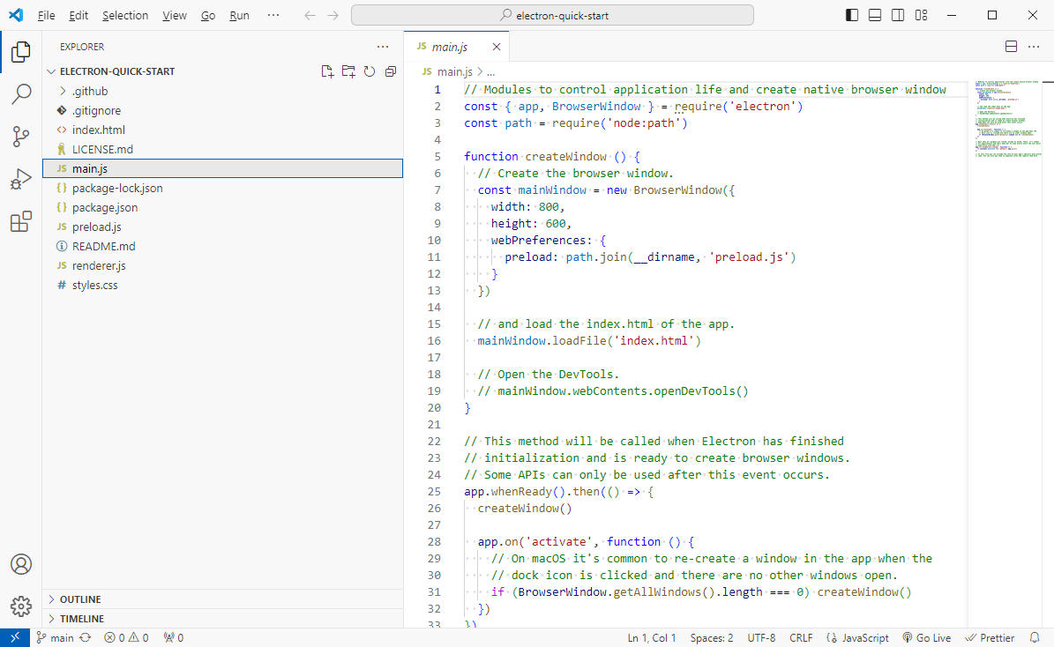Click the New File icon in Explorer

tap(327, 71)
